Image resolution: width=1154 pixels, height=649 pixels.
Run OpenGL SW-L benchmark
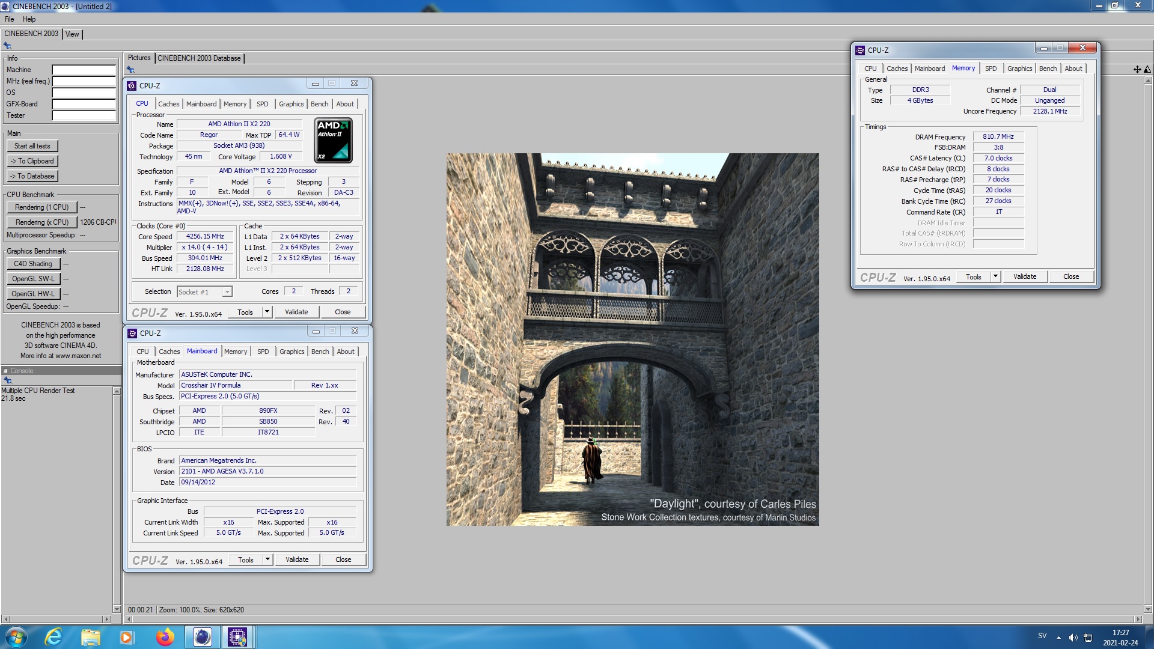pos(33,279)
